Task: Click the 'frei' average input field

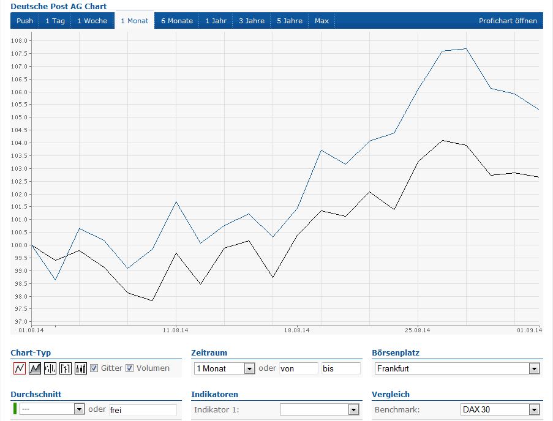Action: click(x=143, y=410)
